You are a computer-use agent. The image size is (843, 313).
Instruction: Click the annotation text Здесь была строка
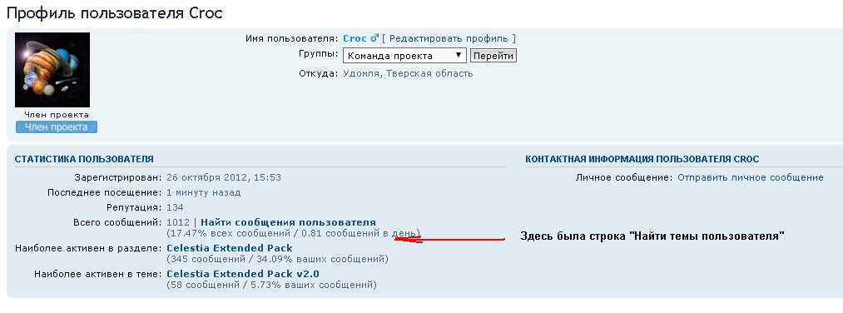[x=574, y=236]
